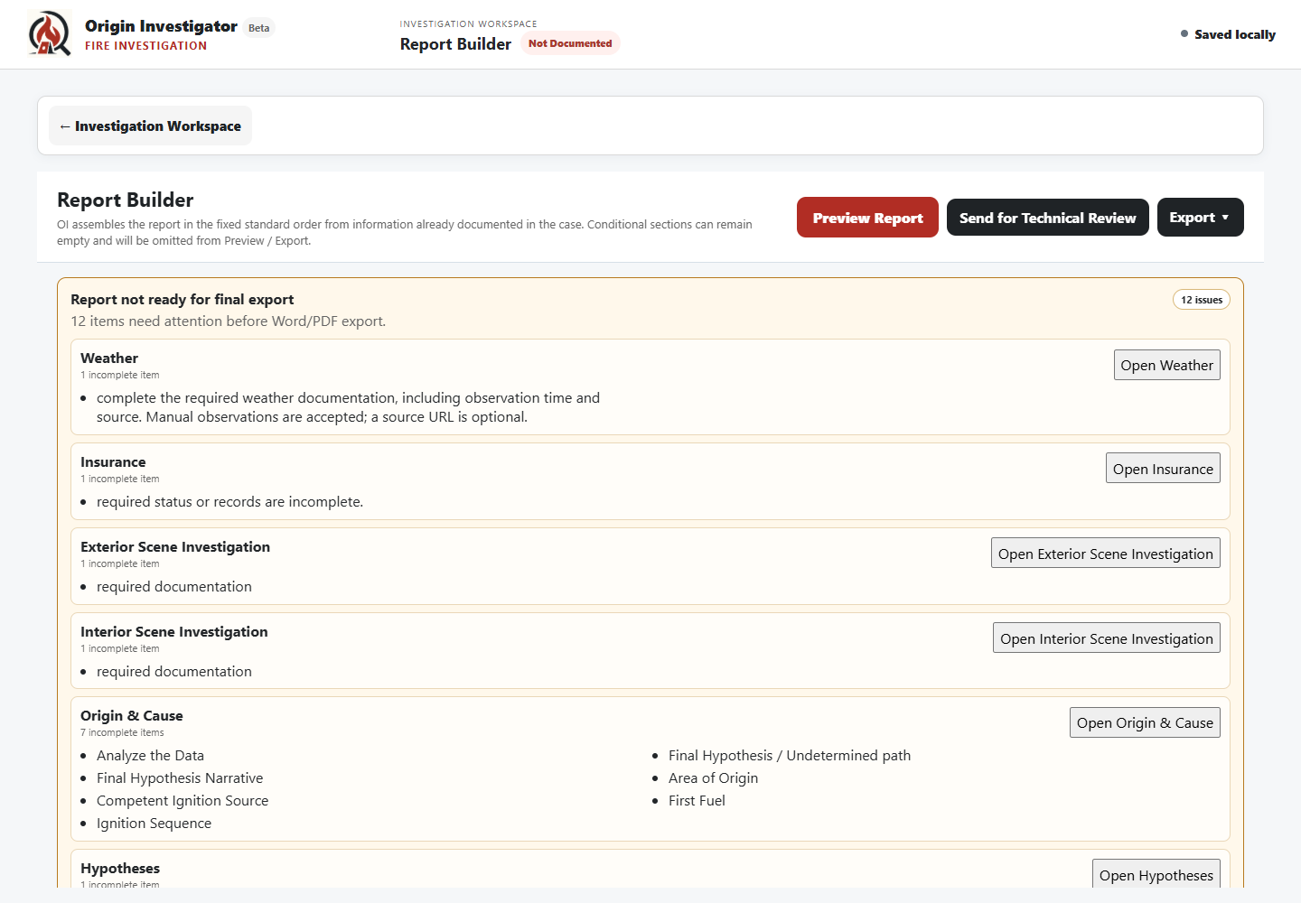Click the Origin Investigator flame logo

49,33
